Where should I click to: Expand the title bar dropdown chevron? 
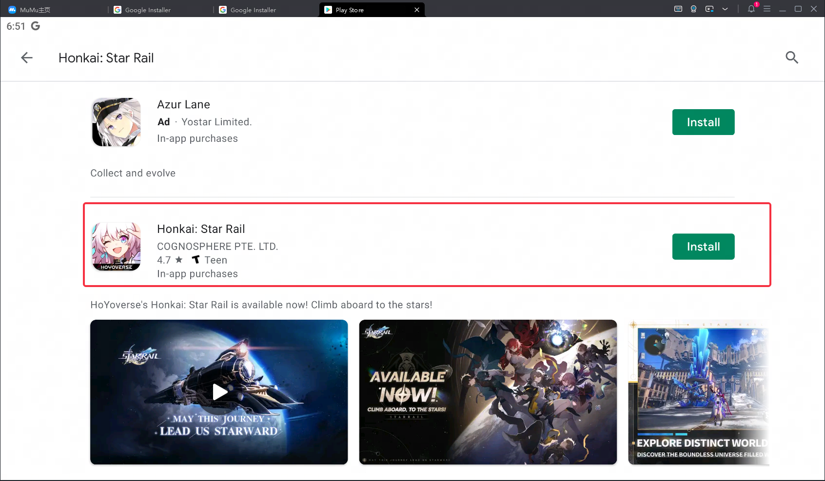click(725, 9)
